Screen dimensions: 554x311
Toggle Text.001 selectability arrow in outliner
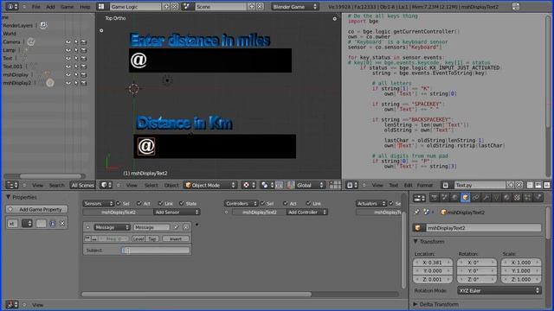76,67
